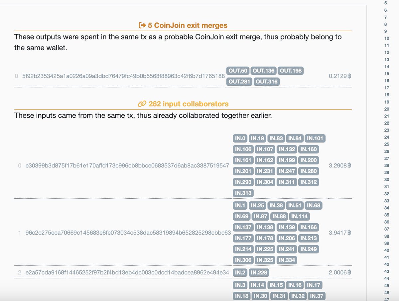
Task: Click the IN.214 input tag
Action: tap(243, 249)
